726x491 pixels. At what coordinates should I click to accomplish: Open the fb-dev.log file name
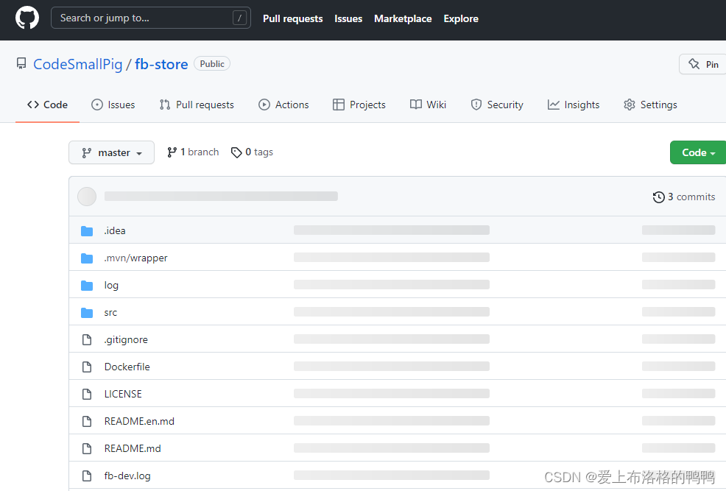pyautogui.click(x=127, y=476)
